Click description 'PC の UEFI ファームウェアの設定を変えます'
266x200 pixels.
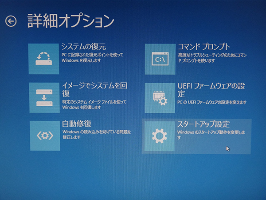pyautogui.click(x=212, y=102)
